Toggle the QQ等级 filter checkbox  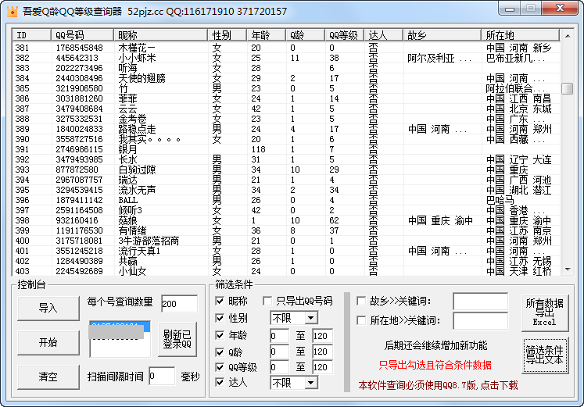pos(220,367)
